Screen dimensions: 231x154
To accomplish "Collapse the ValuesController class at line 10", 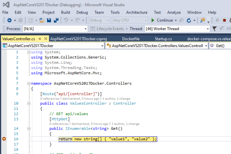I will tap(29, 103).
